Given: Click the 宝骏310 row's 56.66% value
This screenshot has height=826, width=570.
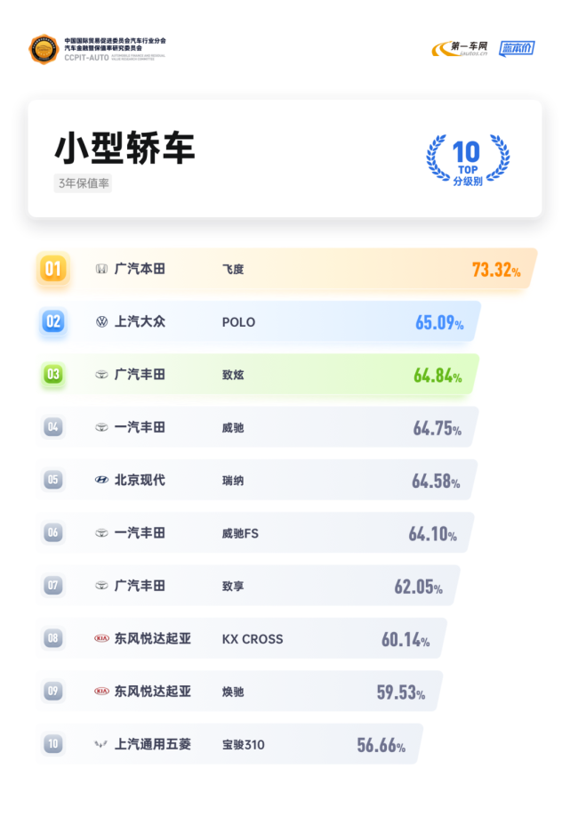Looking at the screenshot, I should click(x=381, y=745).
